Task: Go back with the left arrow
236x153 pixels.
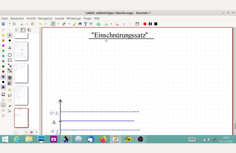Action: point(124,24)
